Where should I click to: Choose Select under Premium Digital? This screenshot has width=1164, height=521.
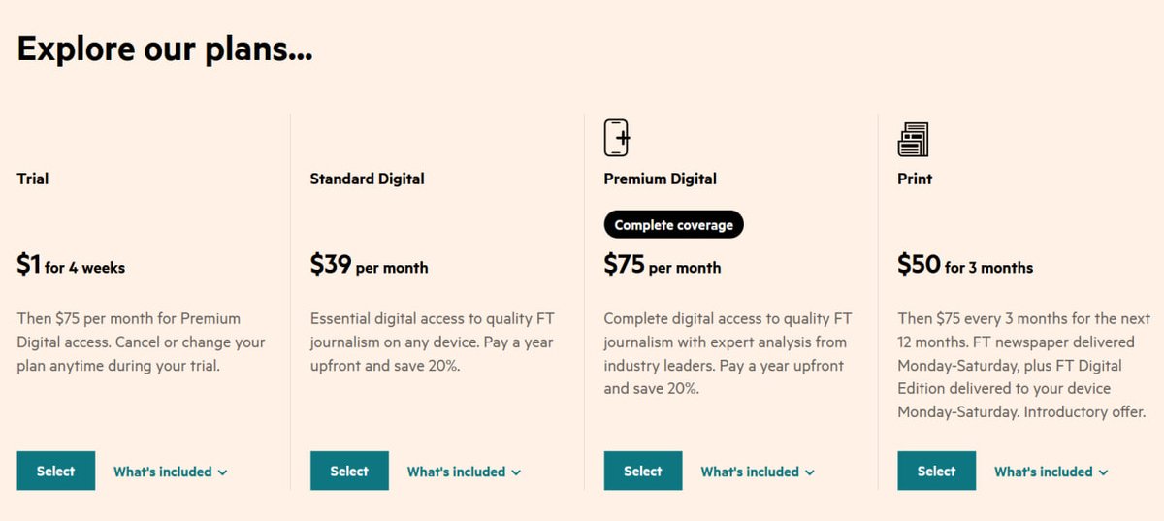(x=643, y=471)
